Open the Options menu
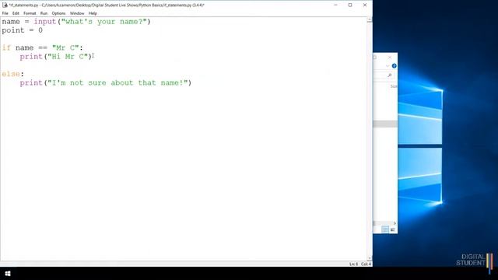 (58, 13)
